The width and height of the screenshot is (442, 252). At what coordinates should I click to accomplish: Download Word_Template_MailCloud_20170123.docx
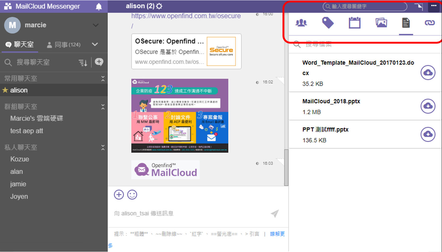[428, 73]
